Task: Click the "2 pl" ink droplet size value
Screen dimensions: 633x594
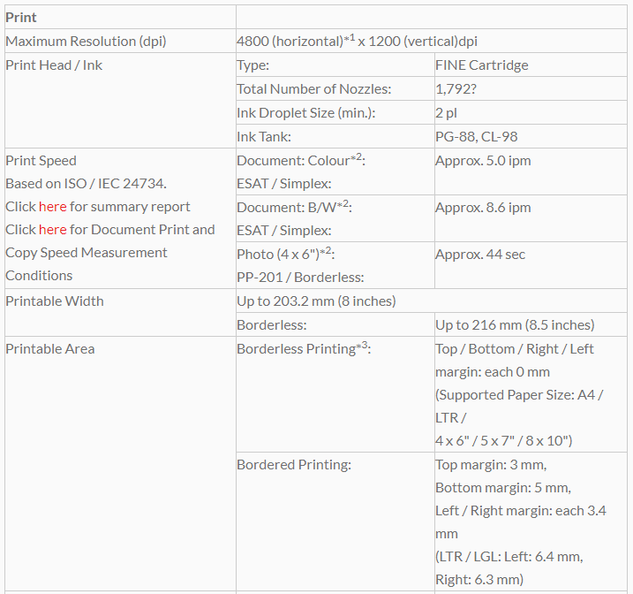Action: pos(445,112)
